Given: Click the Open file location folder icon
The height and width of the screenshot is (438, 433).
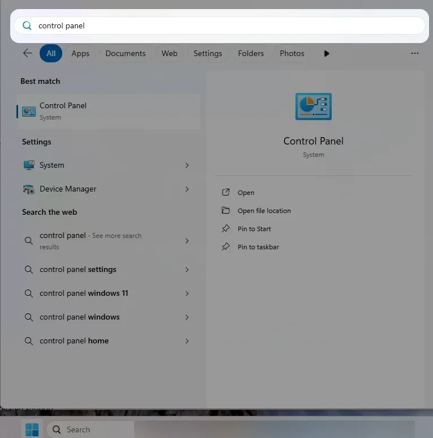Looking at the screenshot, I should 226,211.
